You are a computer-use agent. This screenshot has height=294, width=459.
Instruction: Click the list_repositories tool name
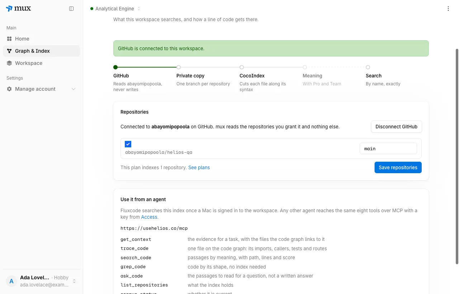[x=144, y=285]
